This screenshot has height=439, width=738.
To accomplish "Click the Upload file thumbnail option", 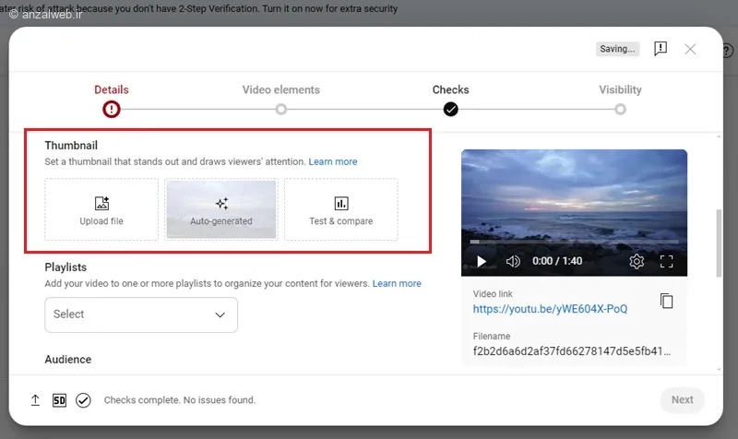I will click(101, 209).
